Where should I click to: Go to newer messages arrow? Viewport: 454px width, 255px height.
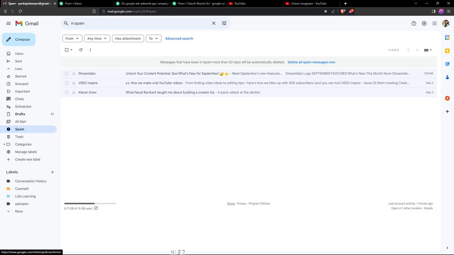coord(408,50)
